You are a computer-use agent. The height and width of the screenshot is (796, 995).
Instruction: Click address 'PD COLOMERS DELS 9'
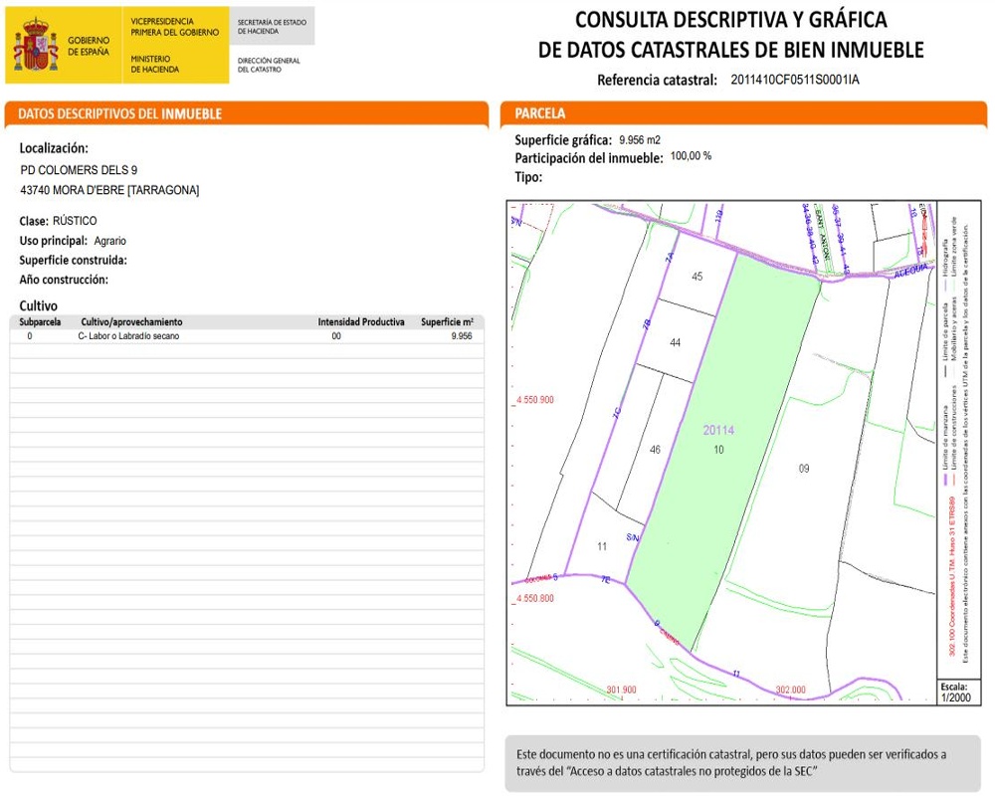(79, 169)
